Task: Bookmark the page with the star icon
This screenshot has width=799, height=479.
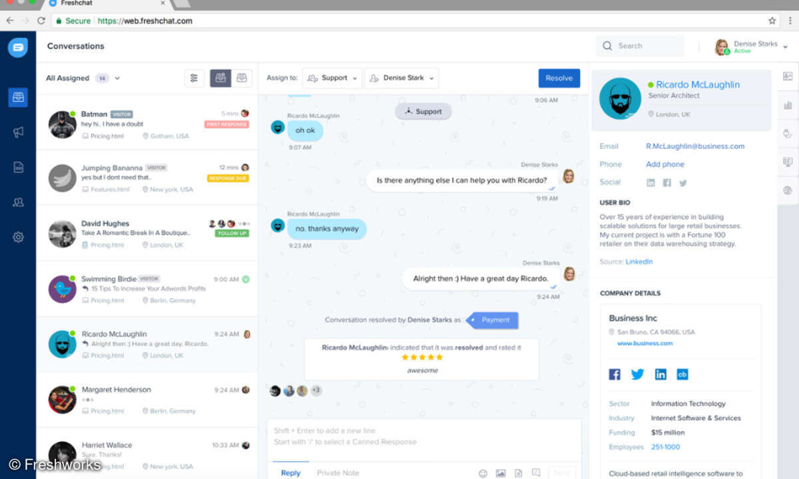Action: click(x=772, y=21)
